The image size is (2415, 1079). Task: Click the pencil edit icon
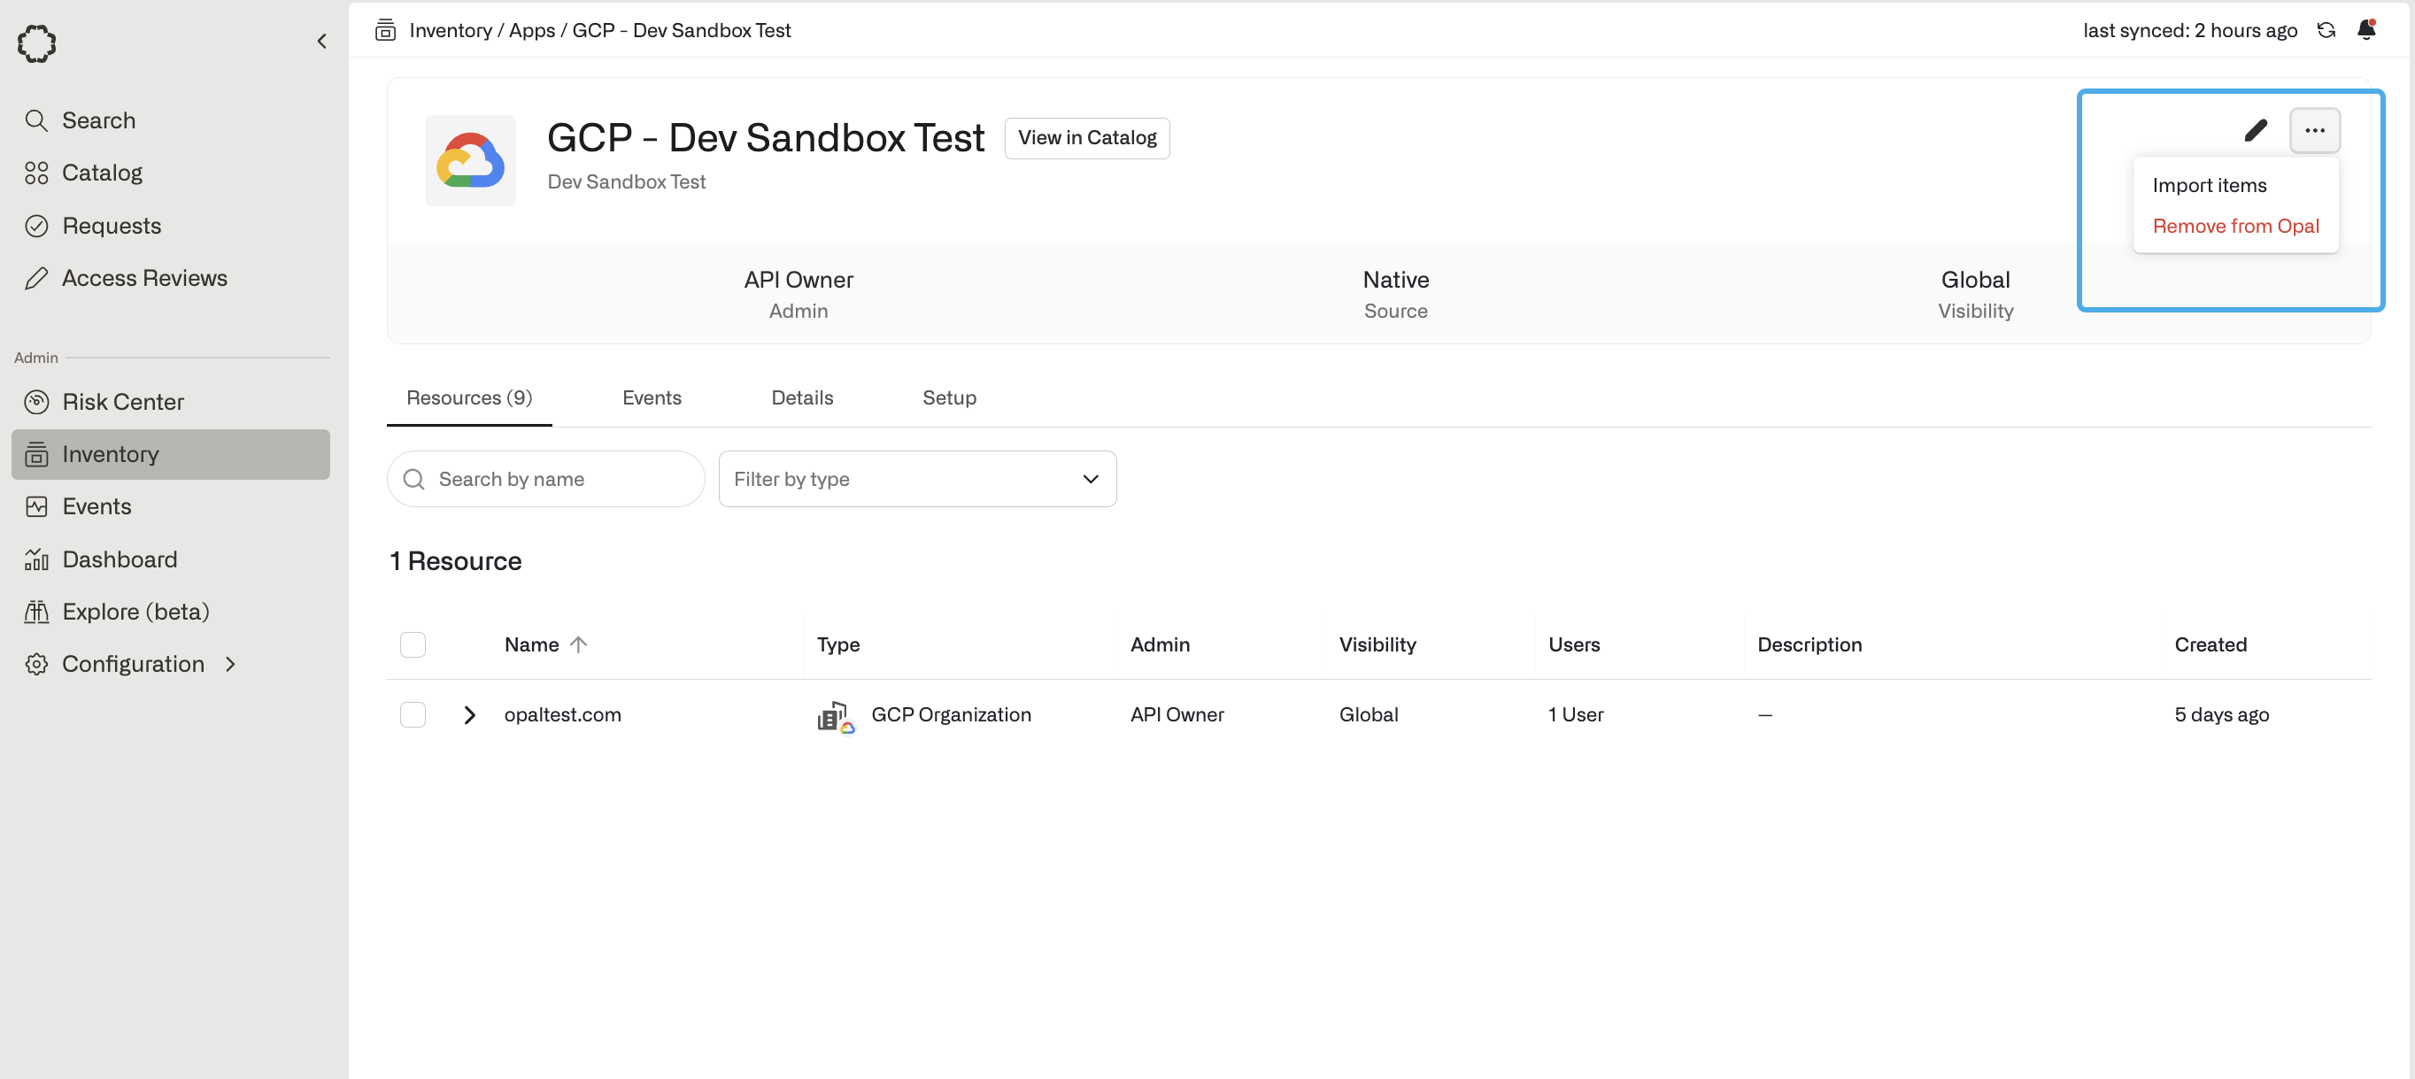pyautogui.click(x=2255, y=130)
